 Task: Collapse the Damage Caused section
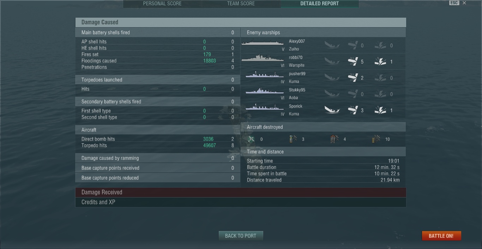click(x=241, y=22)
